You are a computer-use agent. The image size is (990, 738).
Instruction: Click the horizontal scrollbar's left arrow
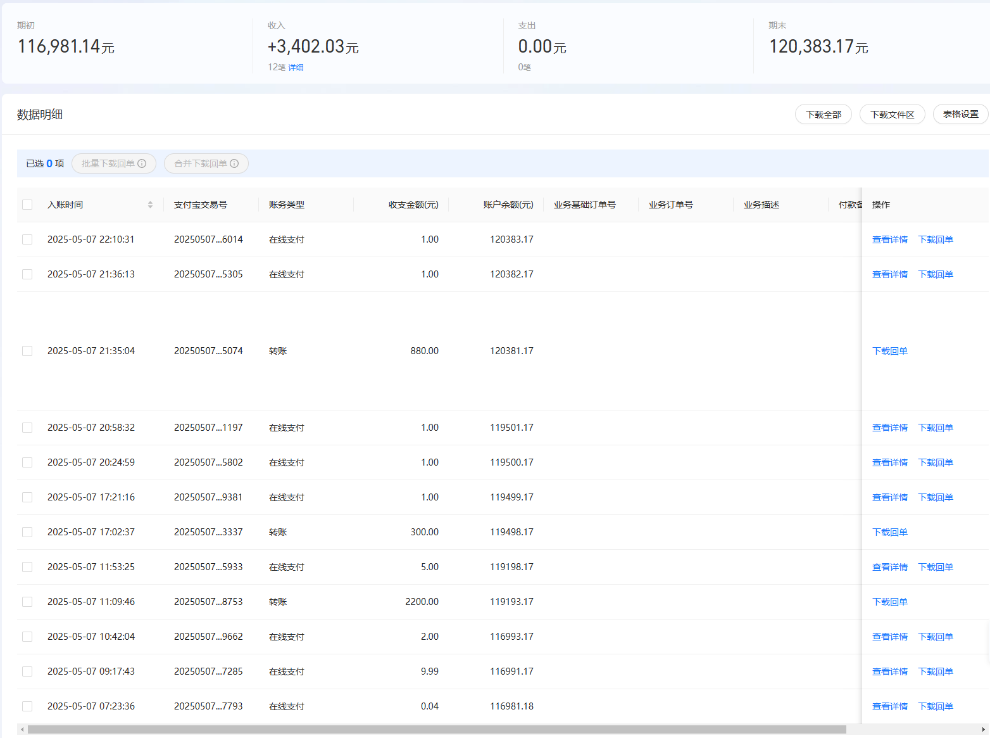(x=22, y=729)
